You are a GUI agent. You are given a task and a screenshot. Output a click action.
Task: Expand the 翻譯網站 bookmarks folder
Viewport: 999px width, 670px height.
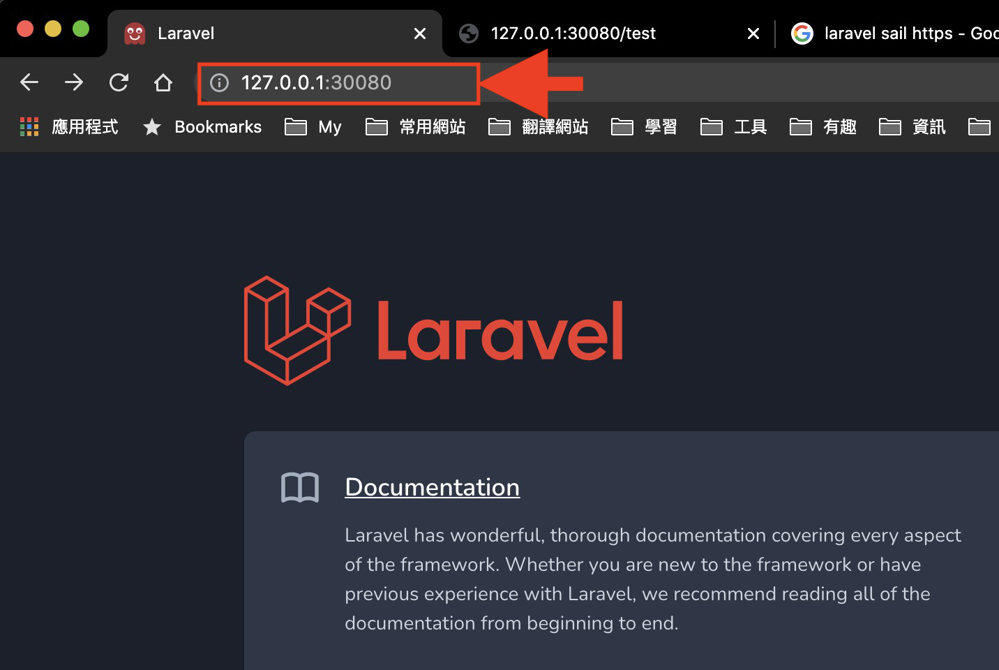click(539, 126)
